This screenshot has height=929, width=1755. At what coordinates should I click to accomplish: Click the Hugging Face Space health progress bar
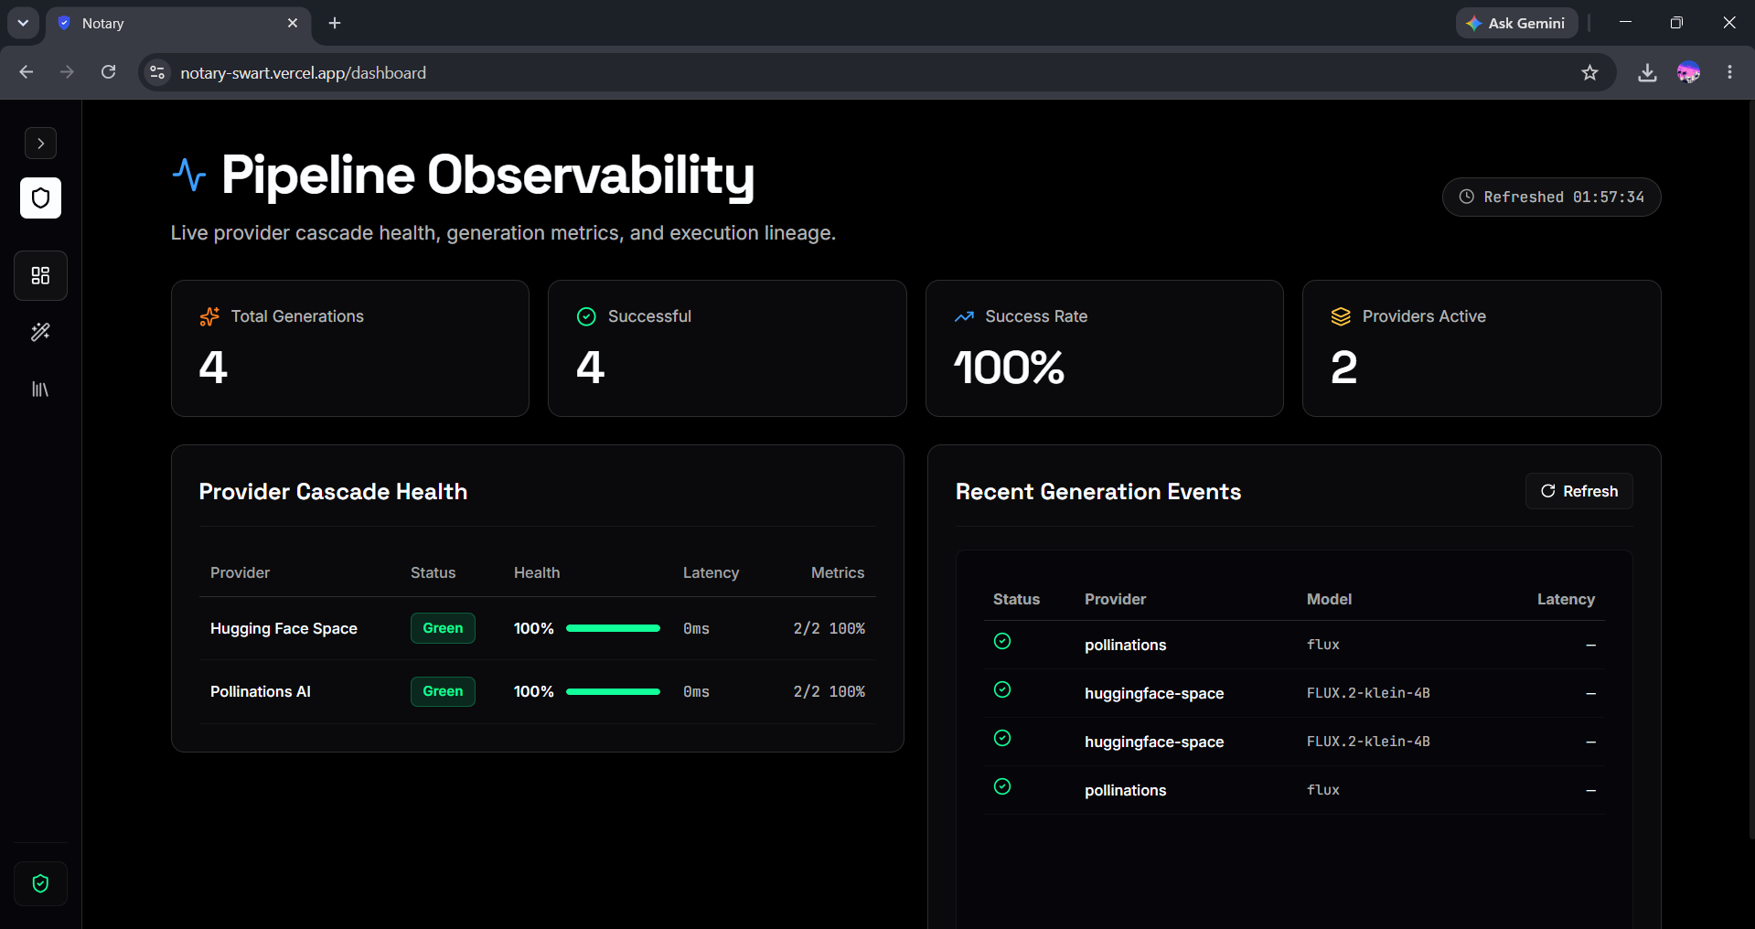coord(613,628)
